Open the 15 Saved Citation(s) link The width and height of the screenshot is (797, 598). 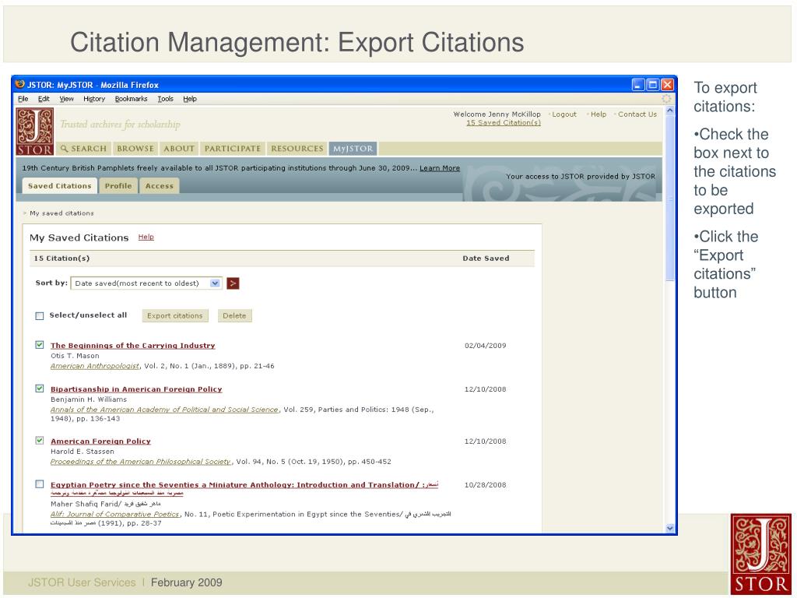pyautogui.click(x=504, y=122)
